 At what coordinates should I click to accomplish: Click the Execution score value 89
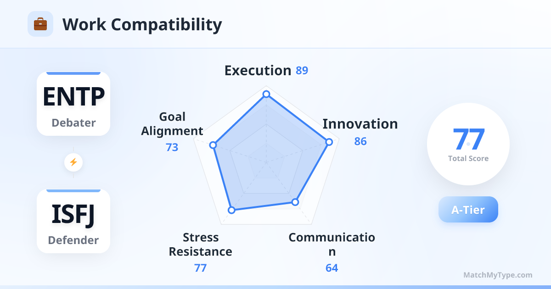pos(302,71)
